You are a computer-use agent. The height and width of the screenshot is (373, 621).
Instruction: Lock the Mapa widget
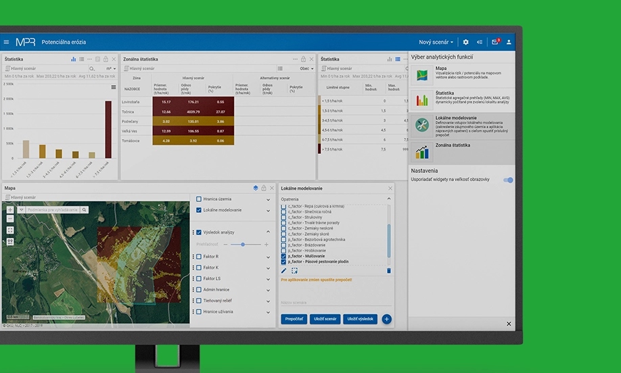click(x=263, y=188)
